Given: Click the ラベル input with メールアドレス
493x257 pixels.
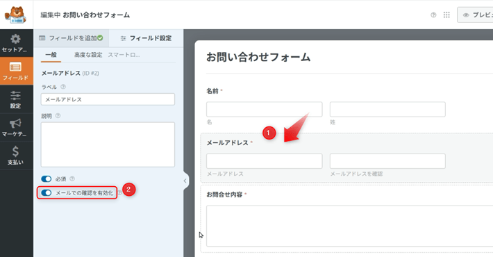Looking at the screenshot, I should tap(108, 99).
